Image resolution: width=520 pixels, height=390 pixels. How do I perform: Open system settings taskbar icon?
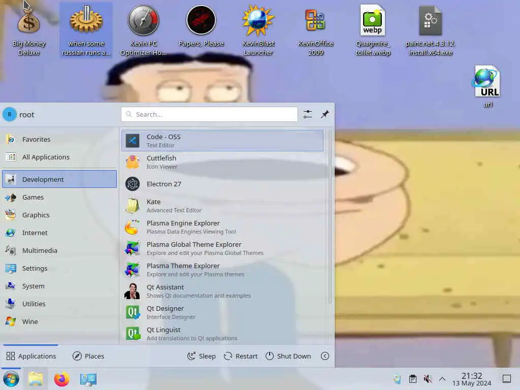pos(88,379)
